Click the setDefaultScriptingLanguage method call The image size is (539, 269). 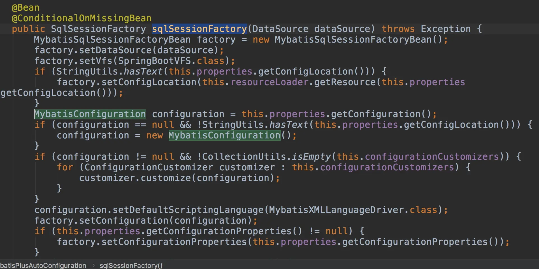coord(188,210)
